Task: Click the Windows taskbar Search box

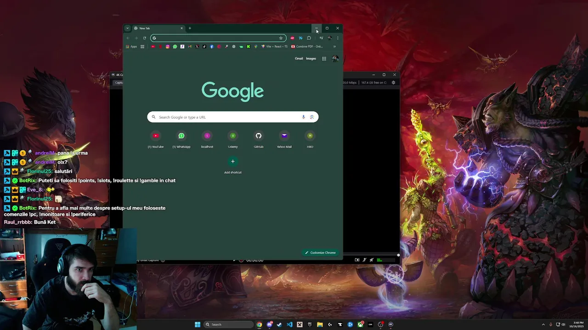Action: (228, 324)
